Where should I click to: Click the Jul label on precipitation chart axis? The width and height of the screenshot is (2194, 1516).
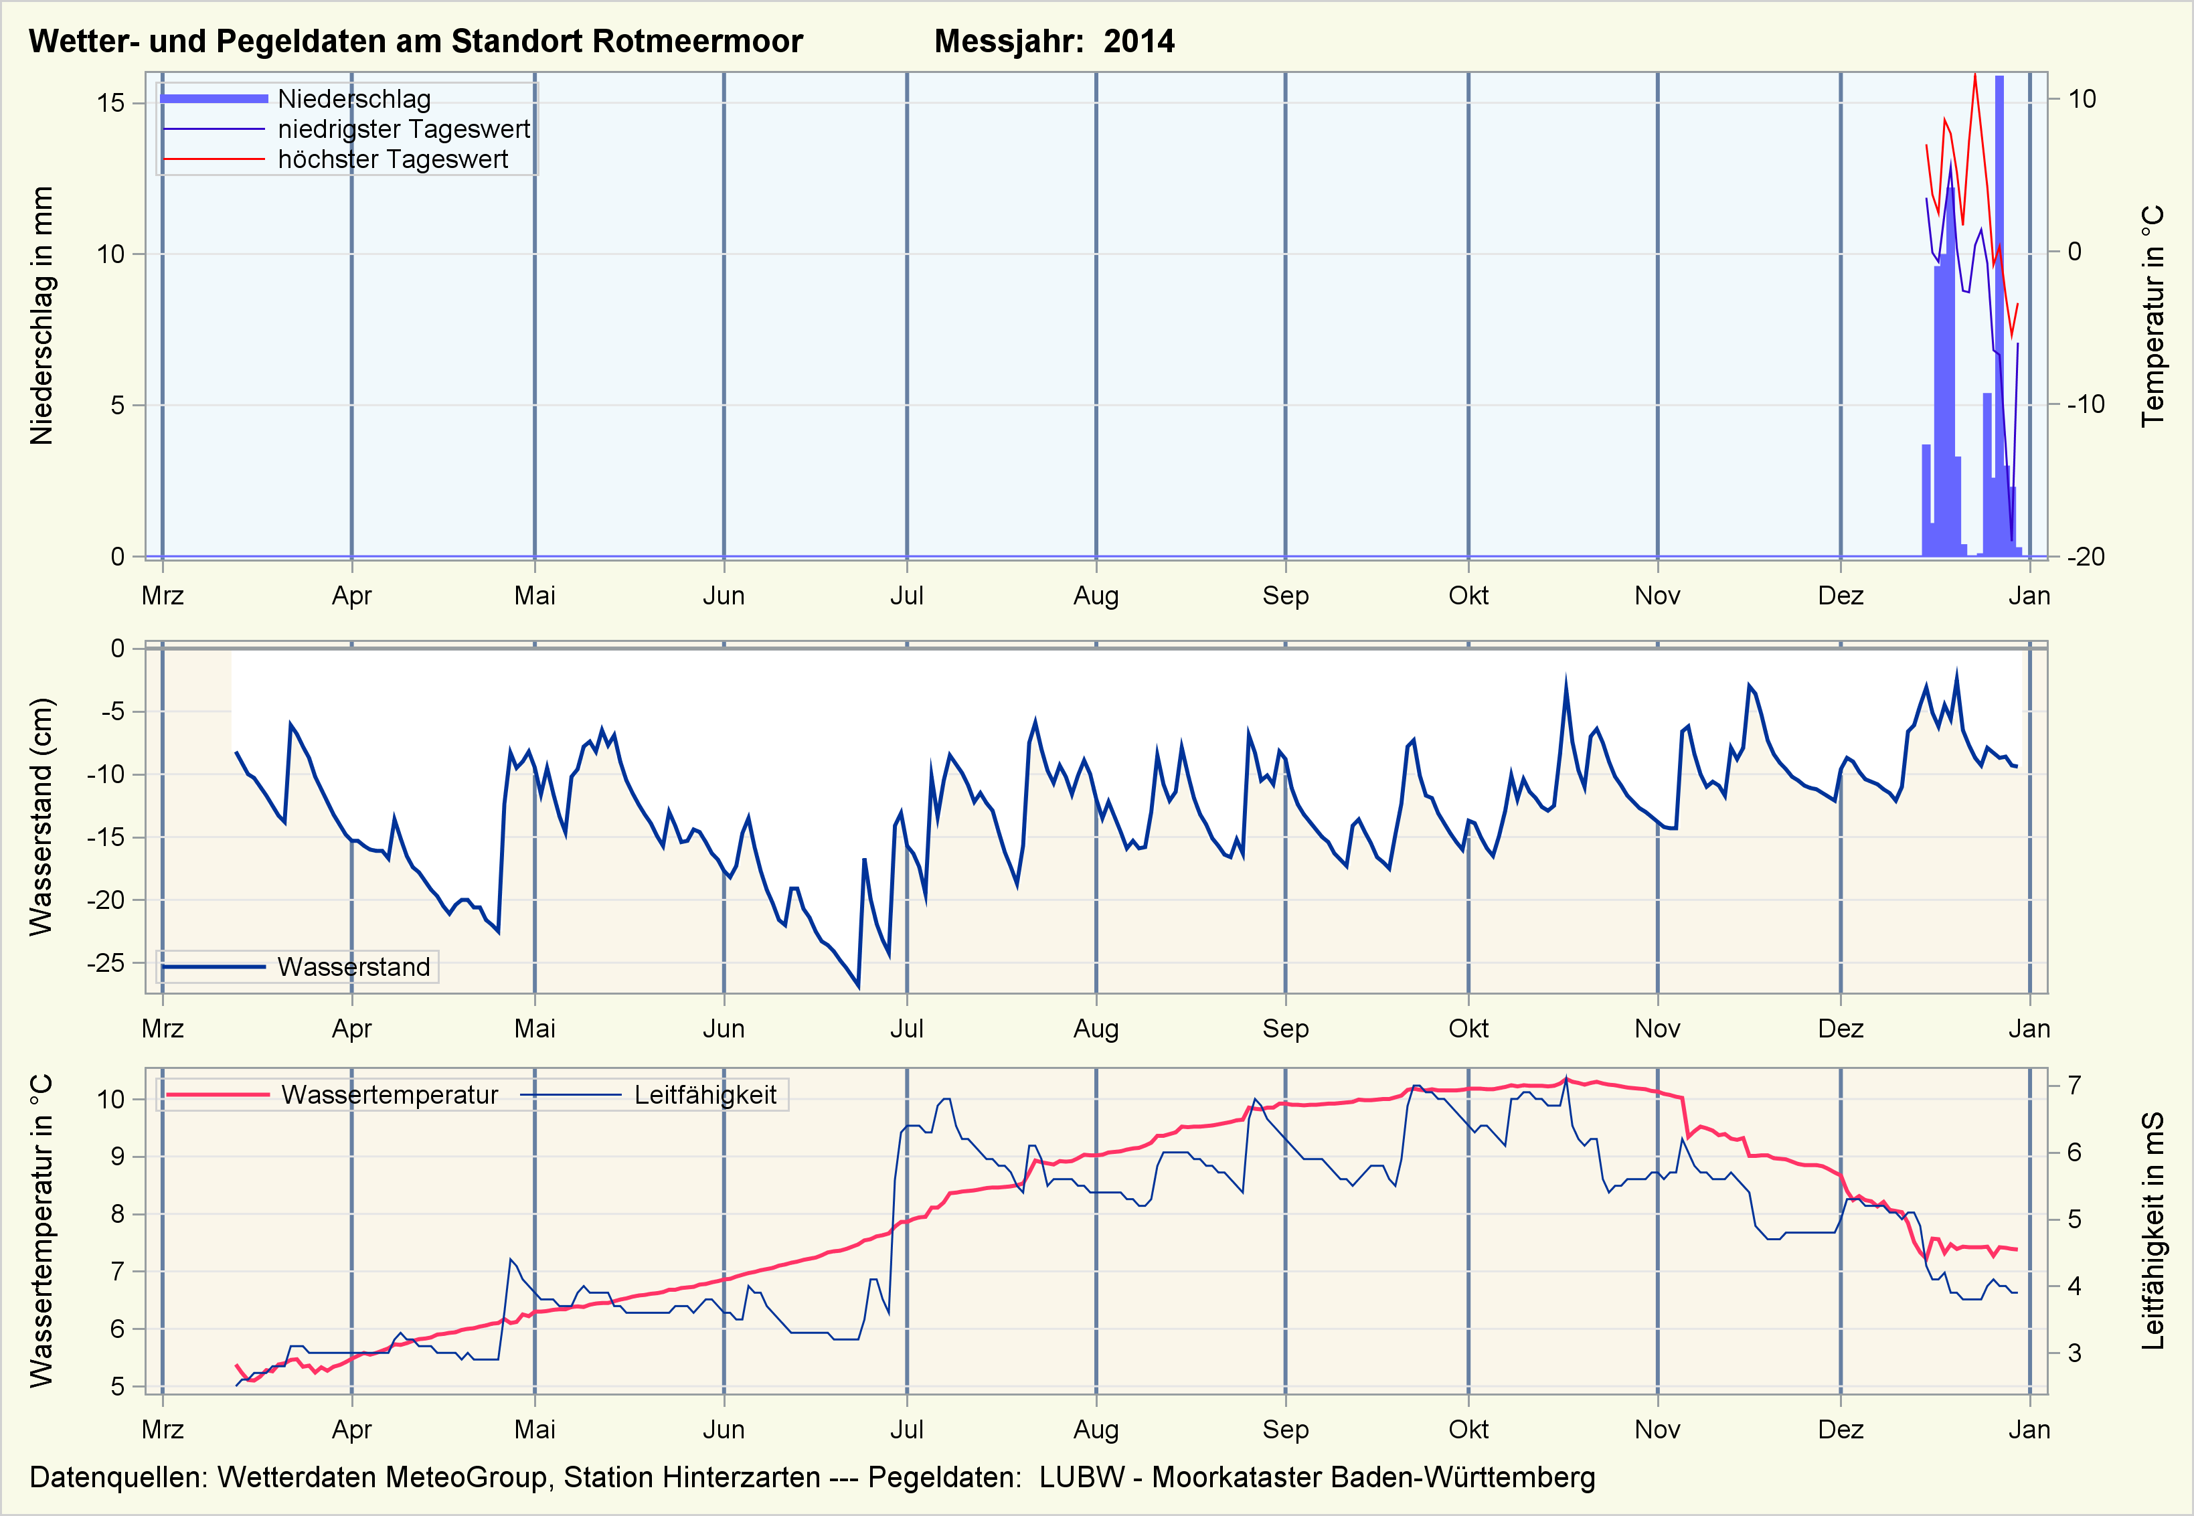[906, 596]
